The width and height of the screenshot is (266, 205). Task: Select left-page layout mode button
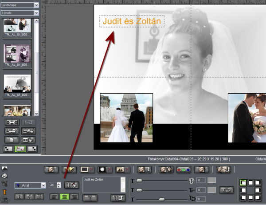8,149
